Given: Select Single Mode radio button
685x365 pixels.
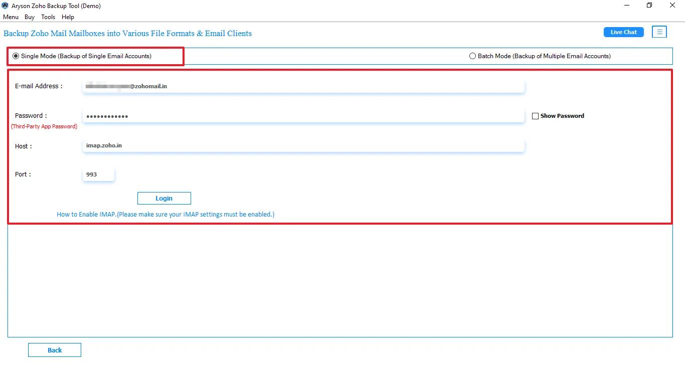Looking at the screenshot, I should (x=16, y=56).
